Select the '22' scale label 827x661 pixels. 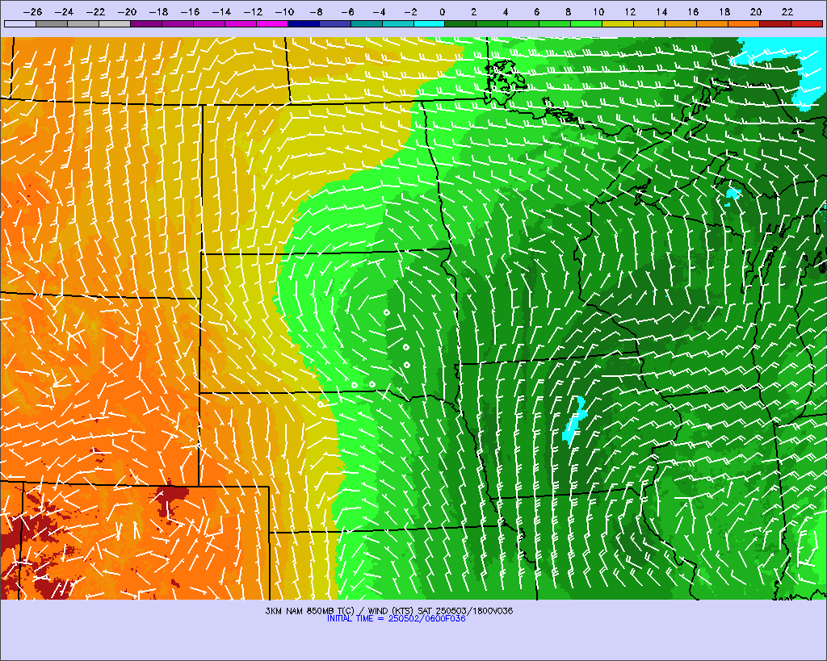coord(787,11)
